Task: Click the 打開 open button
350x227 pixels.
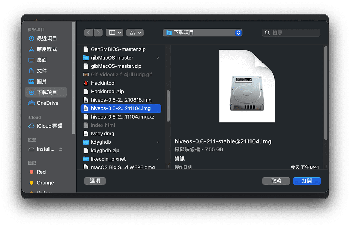Action: tap(307, 181)
